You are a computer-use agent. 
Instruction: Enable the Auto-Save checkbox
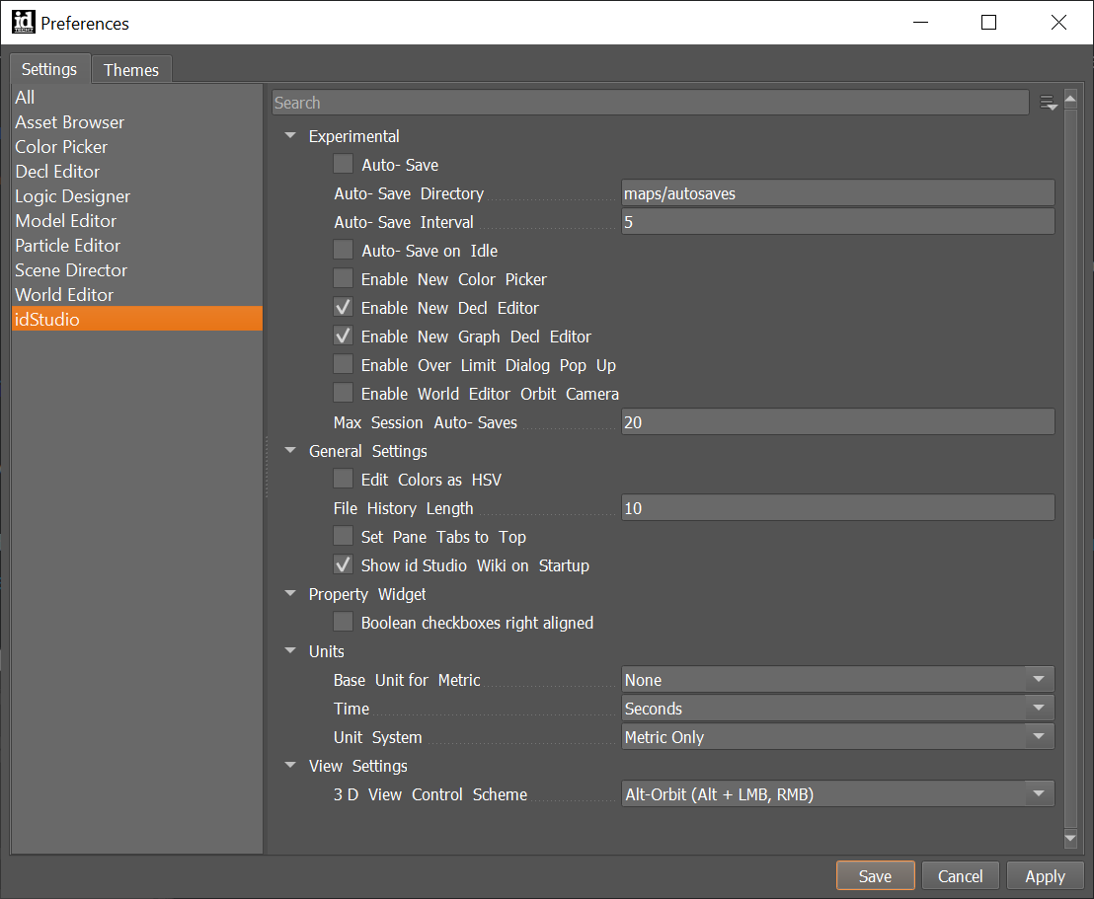point(343,164)
